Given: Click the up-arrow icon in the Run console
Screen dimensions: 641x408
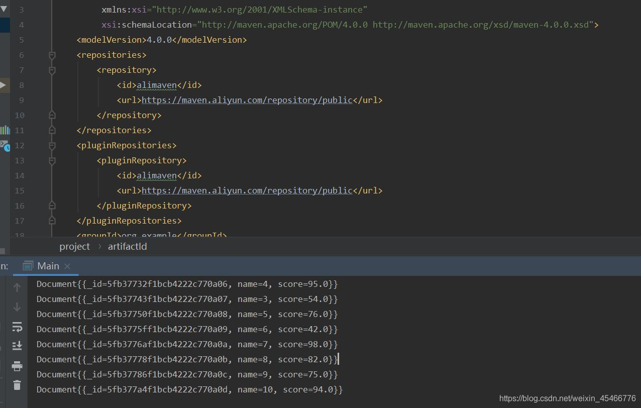Looking at the screenshot, I should point(17,287).
